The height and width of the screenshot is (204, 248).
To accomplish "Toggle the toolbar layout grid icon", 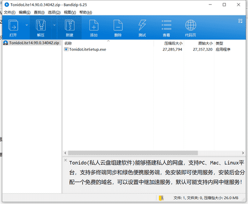I will (x=240, y=21).
